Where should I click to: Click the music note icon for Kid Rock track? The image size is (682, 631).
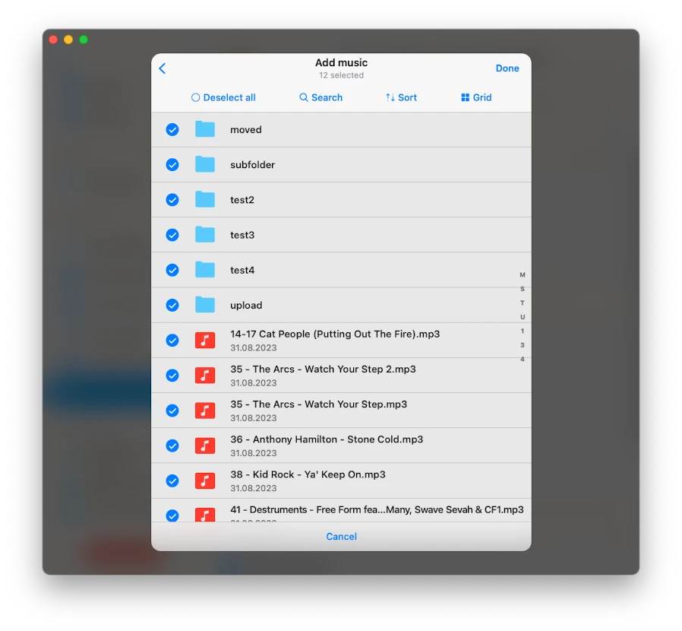(205, 480)
